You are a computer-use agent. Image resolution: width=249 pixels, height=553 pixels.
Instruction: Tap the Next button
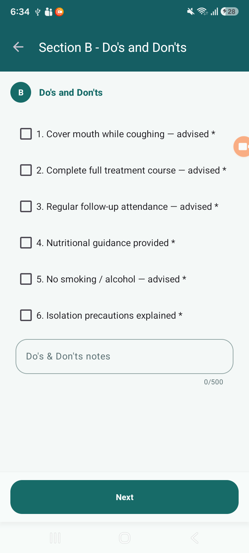[x=124, y=497]
